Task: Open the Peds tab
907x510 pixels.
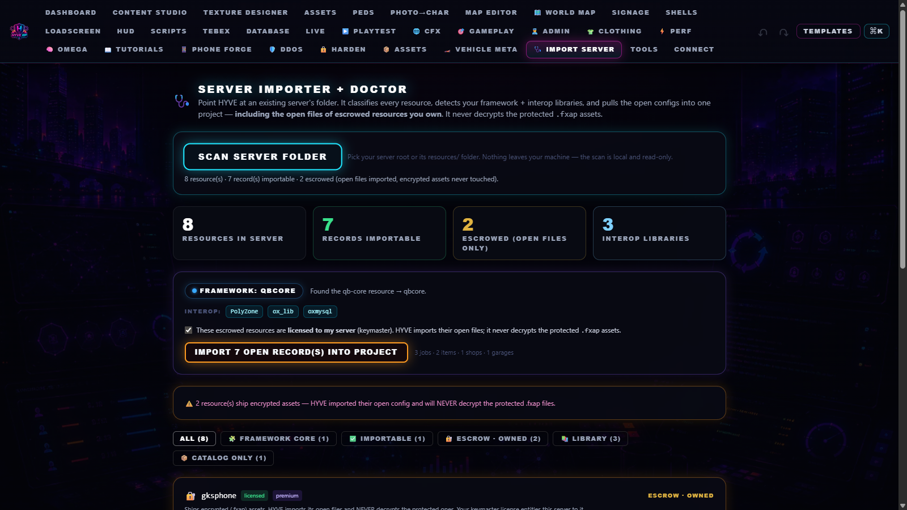Action: click(x=363, y=12)
